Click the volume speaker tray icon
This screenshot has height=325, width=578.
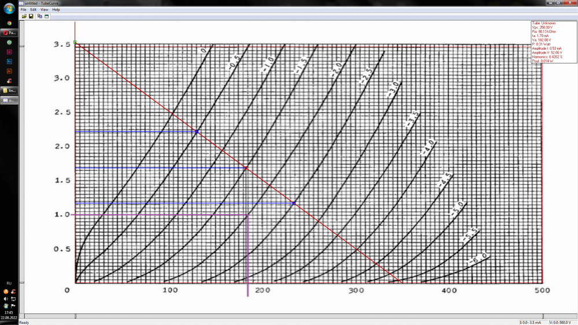(x=6, y=298)
